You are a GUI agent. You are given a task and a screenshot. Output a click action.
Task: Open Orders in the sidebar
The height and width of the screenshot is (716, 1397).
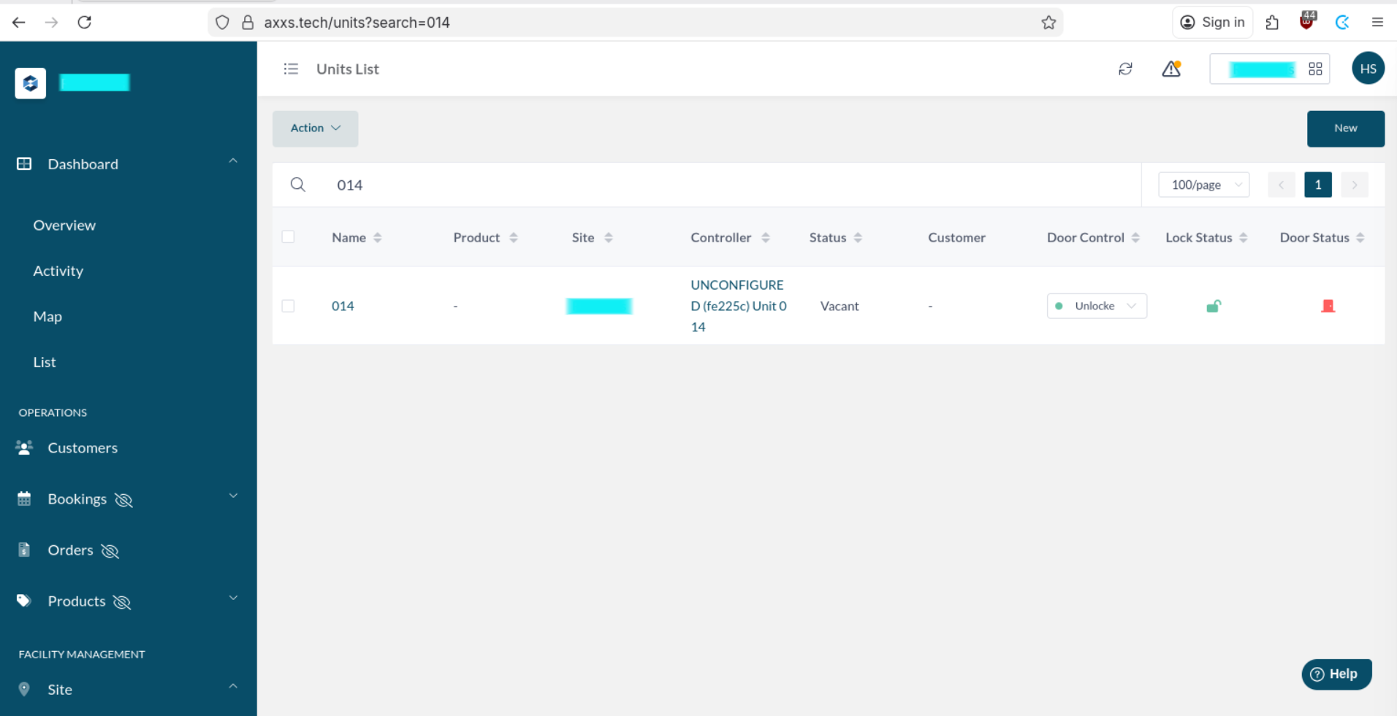click(70, 550)
